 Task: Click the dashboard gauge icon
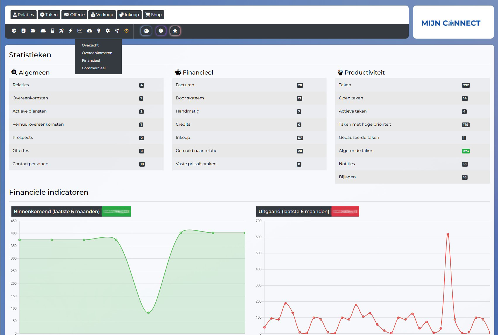[x=14, y=31]
